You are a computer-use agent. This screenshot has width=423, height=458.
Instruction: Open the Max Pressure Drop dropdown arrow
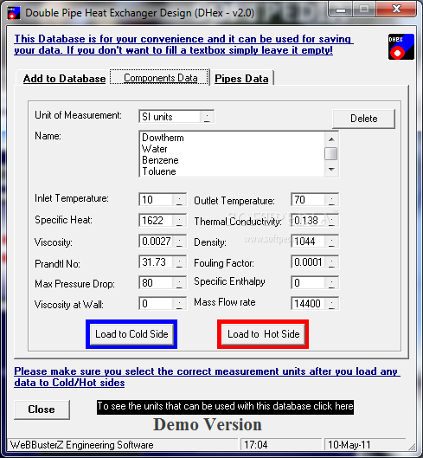pyautogui.click(x=179, y=283)
